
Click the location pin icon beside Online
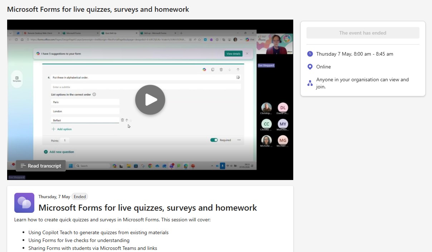click(310, 67)
